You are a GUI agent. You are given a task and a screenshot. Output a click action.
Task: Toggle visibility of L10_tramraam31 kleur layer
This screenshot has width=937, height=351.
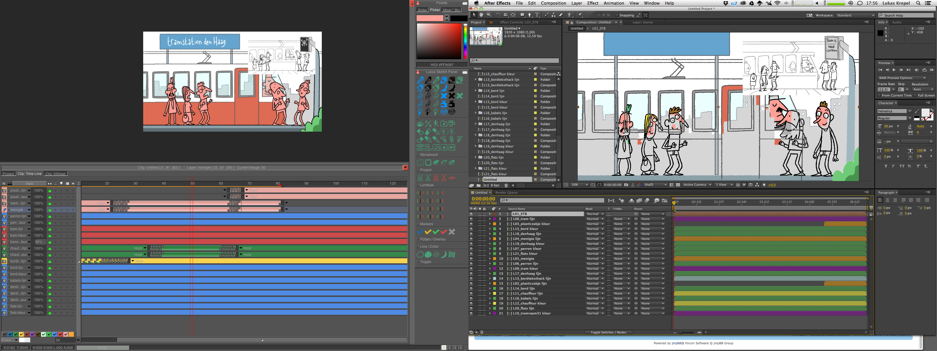click(x=471, y=313)
